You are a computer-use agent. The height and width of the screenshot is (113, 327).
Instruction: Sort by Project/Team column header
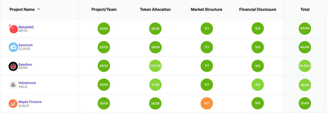[x=104, y=9]
